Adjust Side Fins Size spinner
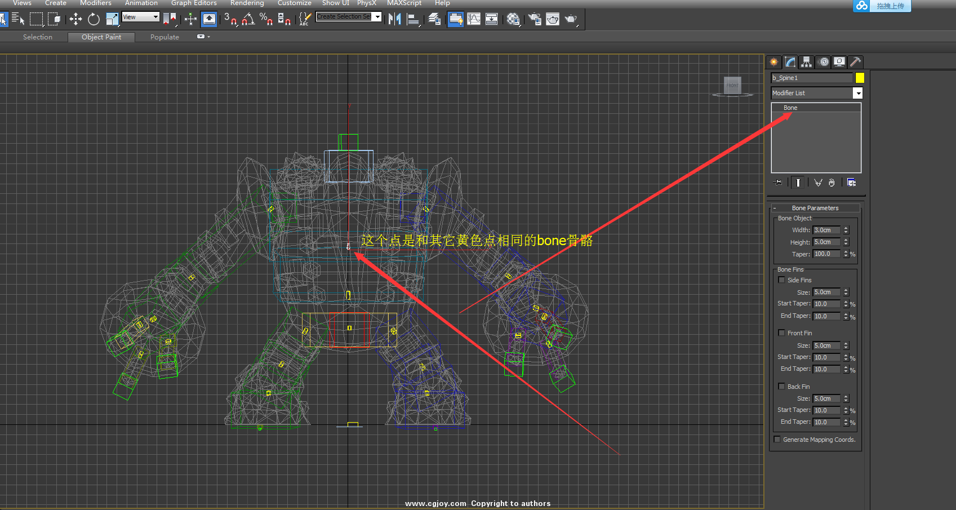Screen dimensions: 956x510 (846, 292)
